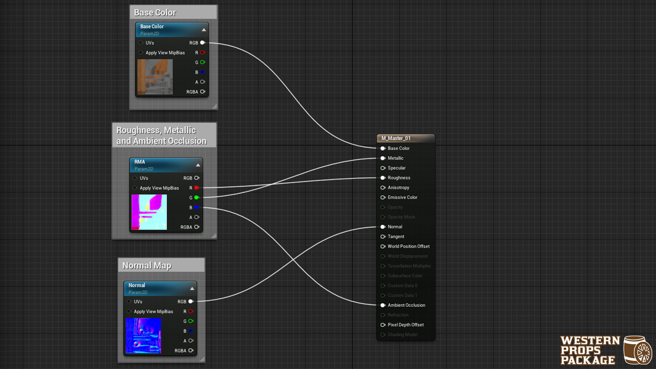Click the Ambient Occlusion input pin on M_Master_01
This screenshot has height=369, width=656.
383,305
